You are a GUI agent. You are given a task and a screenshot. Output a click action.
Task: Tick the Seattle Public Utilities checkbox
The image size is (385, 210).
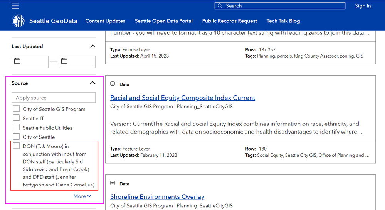16,127
